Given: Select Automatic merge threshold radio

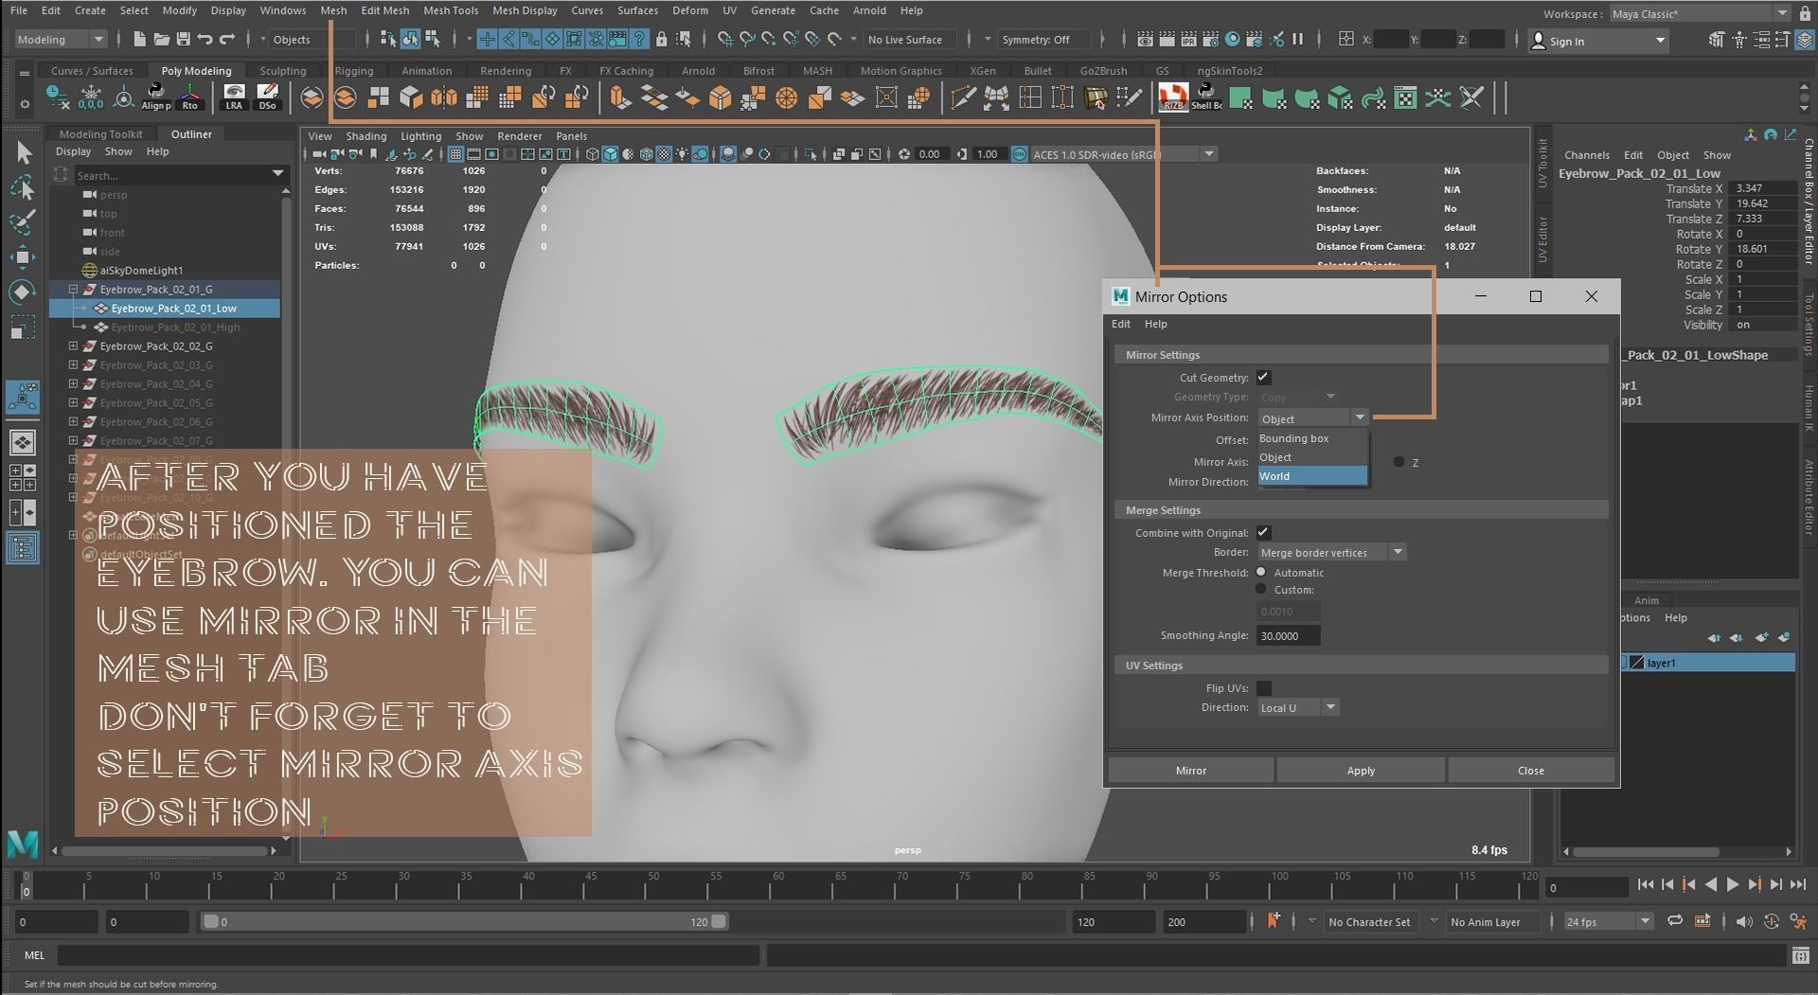Looking at the screenshot, I should click(1261, 572).
